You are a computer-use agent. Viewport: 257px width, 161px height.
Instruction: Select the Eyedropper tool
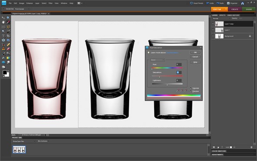[8, 22]
